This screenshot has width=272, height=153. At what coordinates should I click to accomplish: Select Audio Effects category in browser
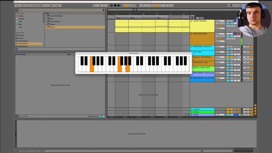(29, 44)
